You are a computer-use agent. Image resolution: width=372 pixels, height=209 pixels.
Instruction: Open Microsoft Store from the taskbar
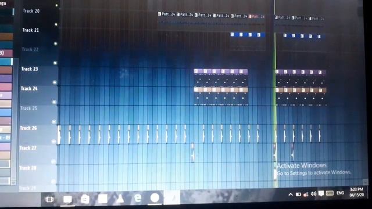tap(85, 199)
